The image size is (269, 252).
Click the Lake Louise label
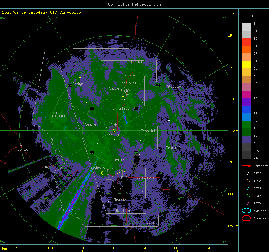tap(23, 147)
